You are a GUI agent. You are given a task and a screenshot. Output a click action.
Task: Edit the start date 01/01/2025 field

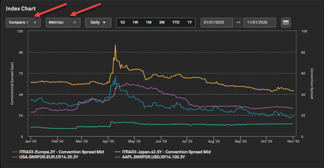pyautogui.click(x=217, y=22)
